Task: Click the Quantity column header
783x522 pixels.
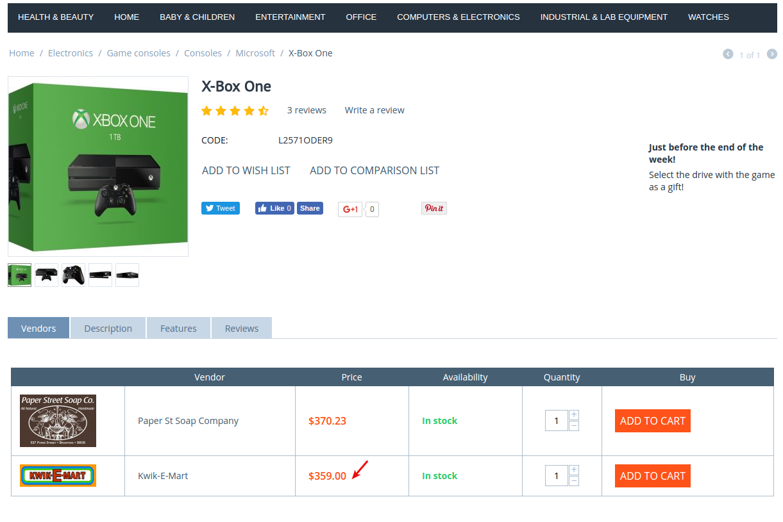Action: coord(562,377)
